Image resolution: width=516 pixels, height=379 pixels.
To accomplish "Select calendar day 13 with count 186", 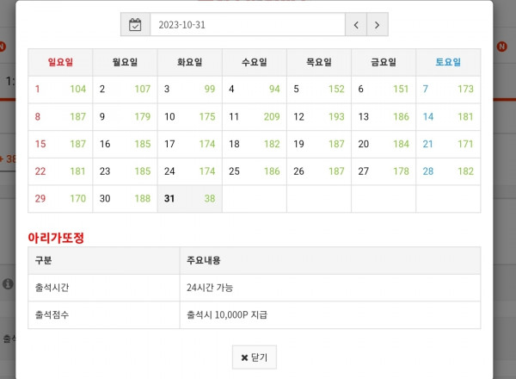I will (x=384, y=117).
